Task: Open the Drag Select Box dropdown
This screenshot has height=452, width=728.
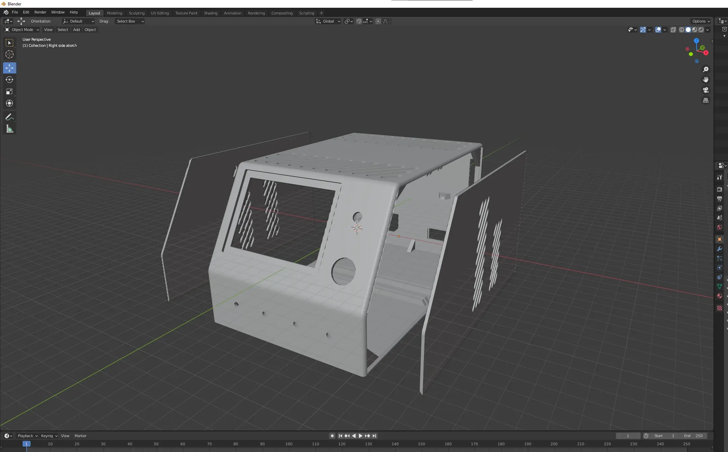Action: 130,21
